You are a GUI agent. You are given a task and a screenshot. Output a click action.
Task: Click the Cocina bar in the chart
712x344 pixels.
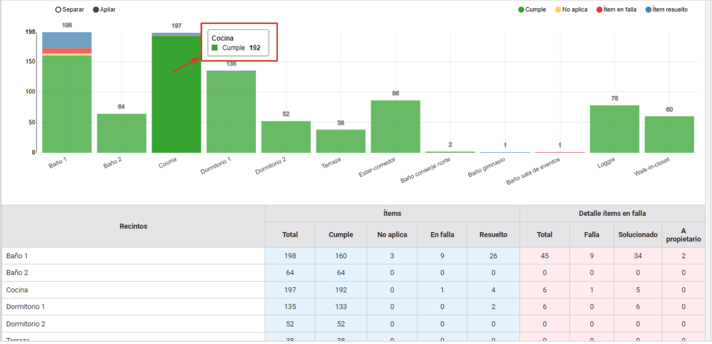(176, 94)
